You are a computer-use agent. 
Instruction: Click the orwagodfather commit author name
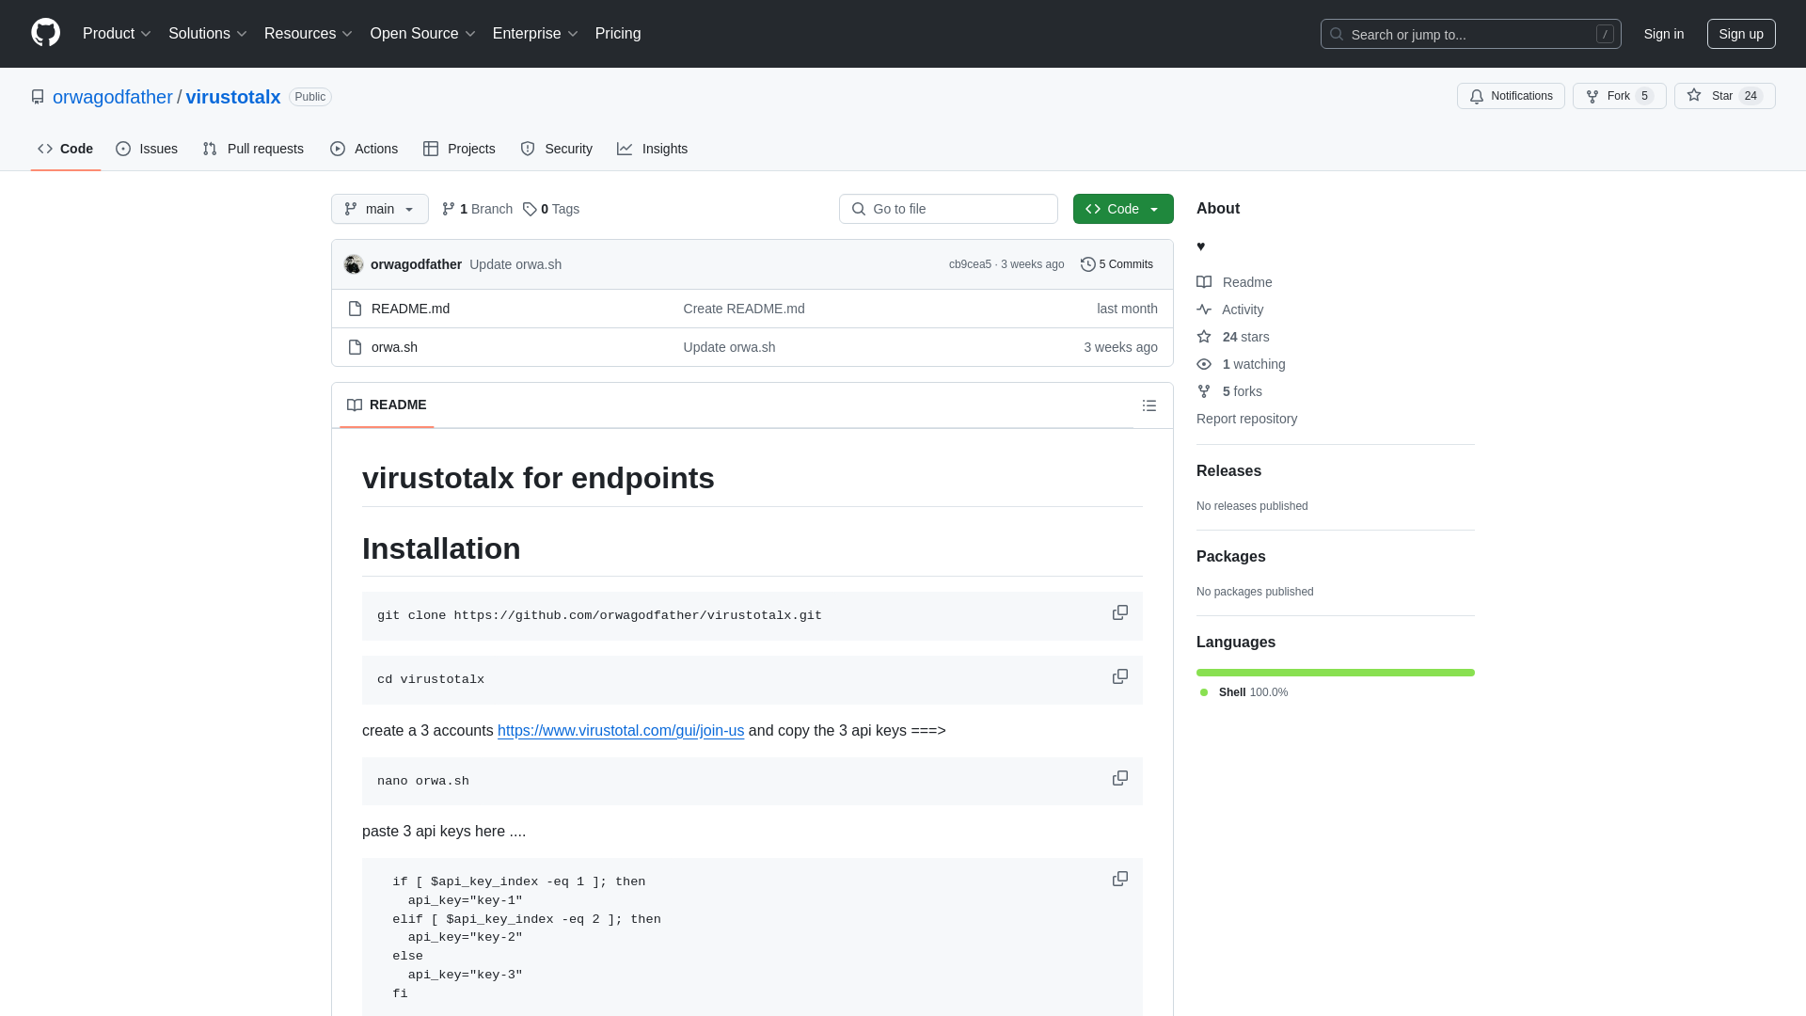416,264
